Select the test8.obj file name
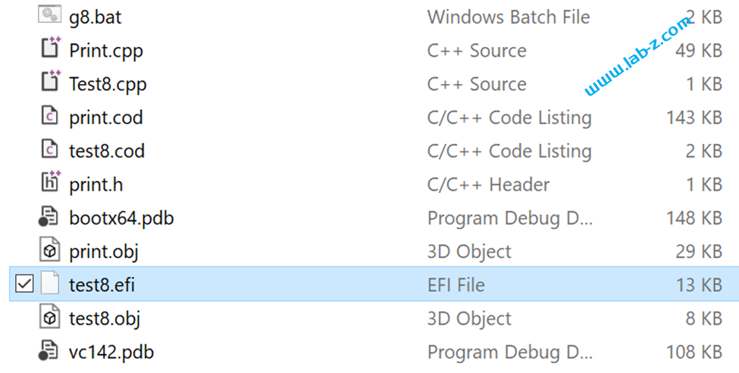Screen dimensions: 739x373 click(x=105, y=319)
